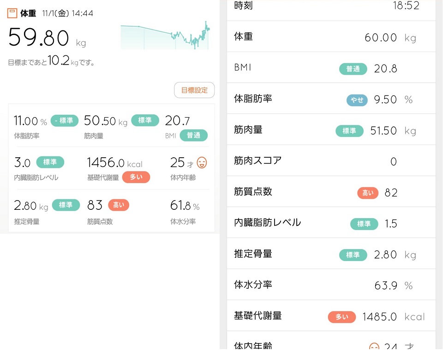Tap the 59.80 kg weight reading
Viewport: 443px width, 350px height.
click(x=47, y=37)
